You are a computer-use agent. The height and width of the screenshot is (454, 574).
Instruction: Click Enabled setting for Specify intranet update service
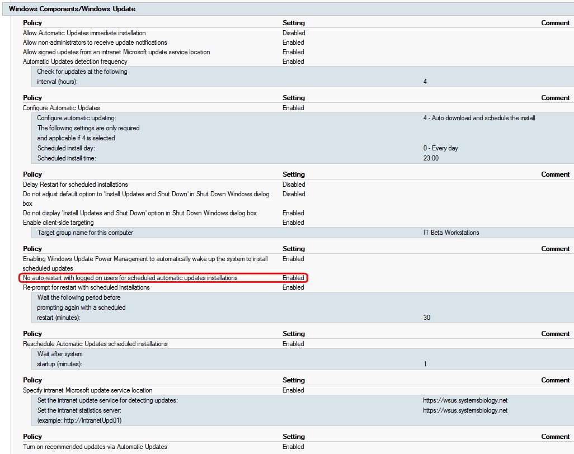(293, 390)
